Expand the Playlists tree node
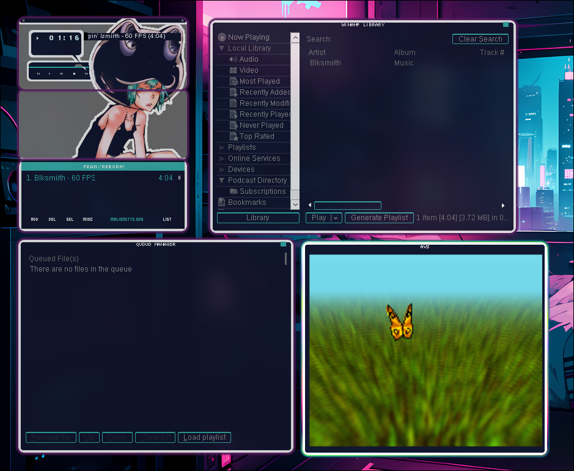Viewport: 574px width, 471px height. click(x=221, y=147)
